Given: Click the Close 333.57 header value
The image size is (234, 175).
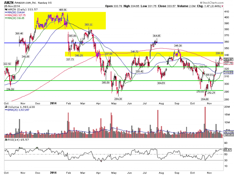Looking at the screenshot, I should pos(167,6).
